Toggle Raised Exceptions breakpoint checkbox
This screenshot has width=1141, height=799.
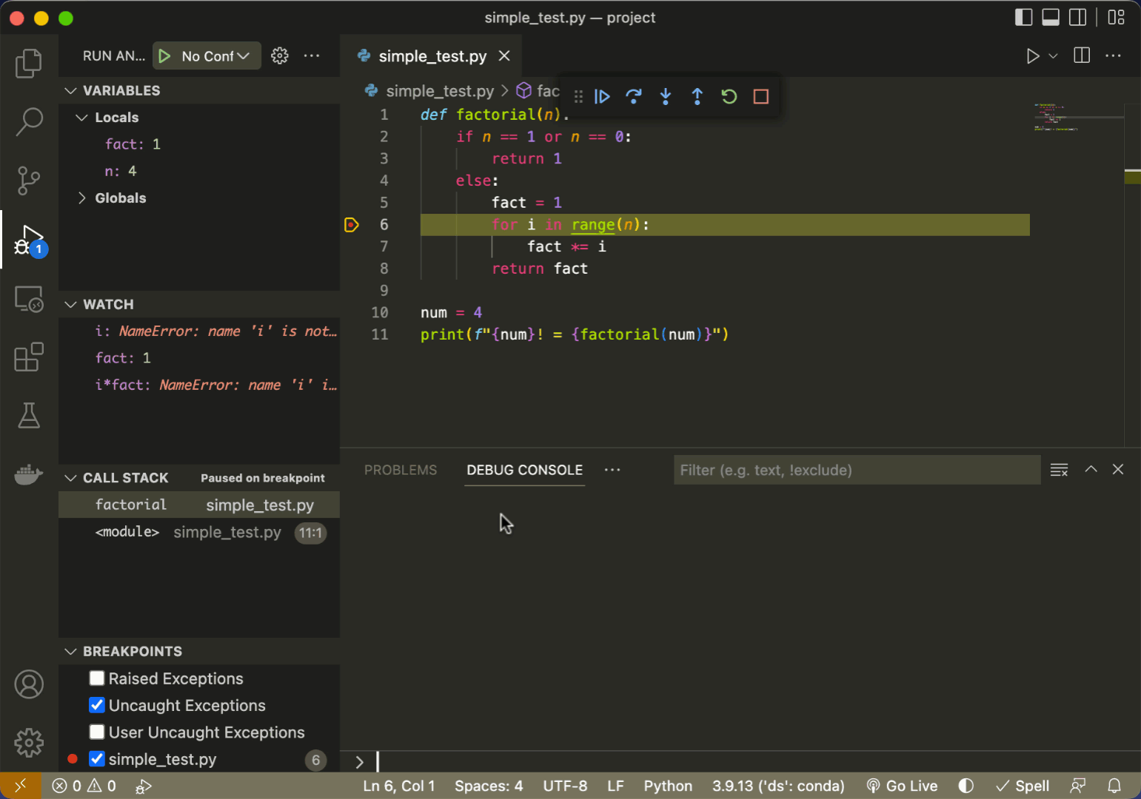point(96,678)
